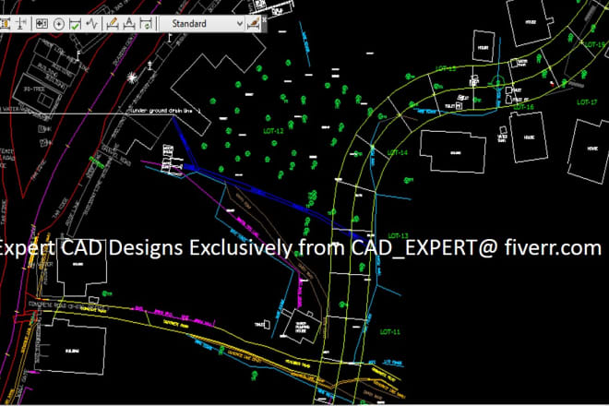
Task: Select the LOT-12 text label
Action: coord(273,131)
